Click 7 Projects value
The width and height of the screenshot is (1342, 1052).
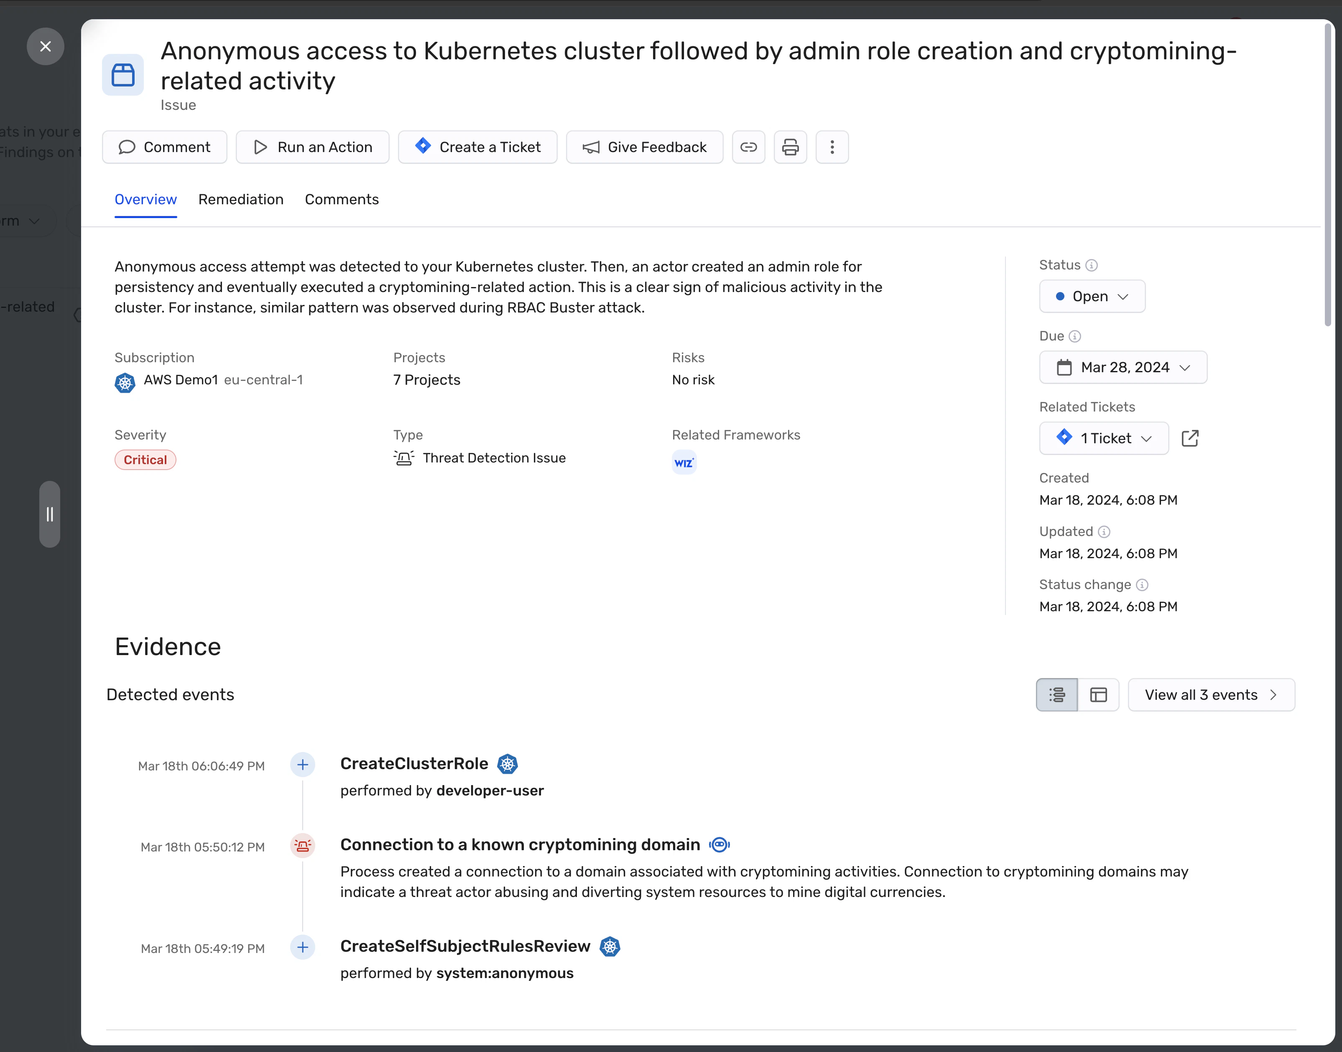tap(426, 380)
